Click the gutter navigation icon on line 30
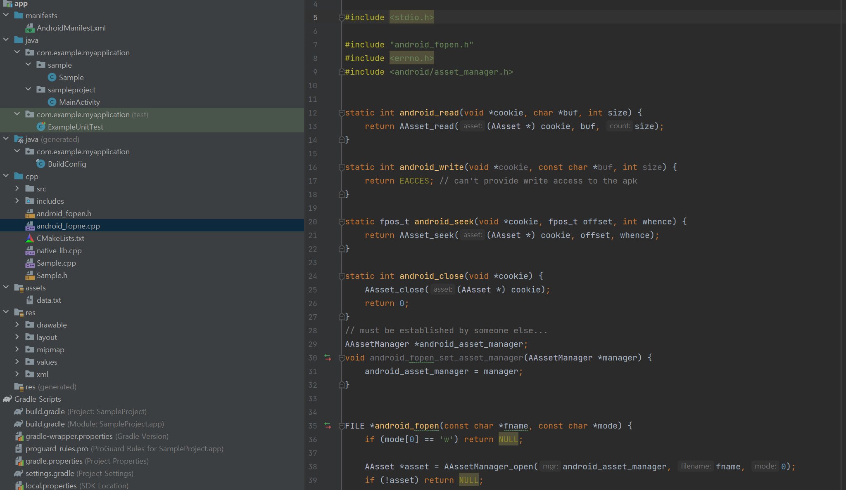Image resolution: width=846 pixels, height=490 pixels. pos(328,358)
